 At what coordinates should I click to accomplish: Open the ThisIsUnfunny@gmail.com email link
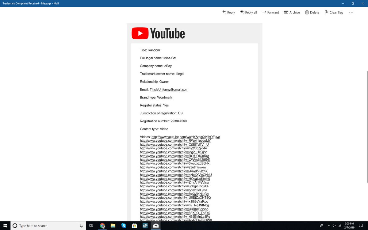(x=169, y=90)
